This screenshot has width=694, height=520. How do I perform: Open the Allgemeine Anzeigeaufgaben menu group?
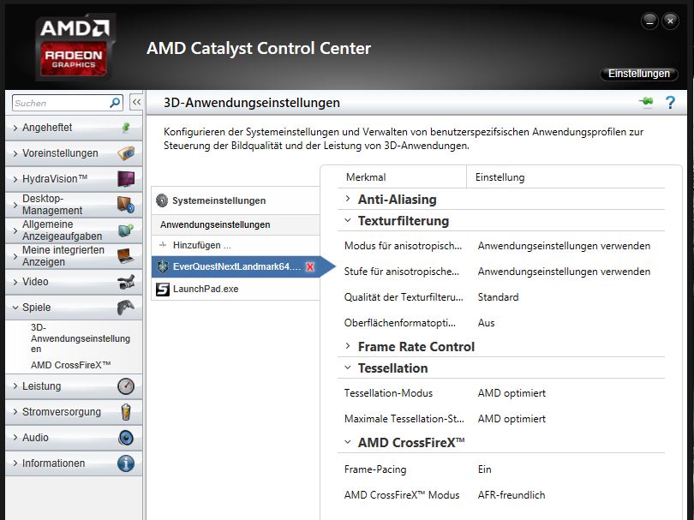pos(74,230)
